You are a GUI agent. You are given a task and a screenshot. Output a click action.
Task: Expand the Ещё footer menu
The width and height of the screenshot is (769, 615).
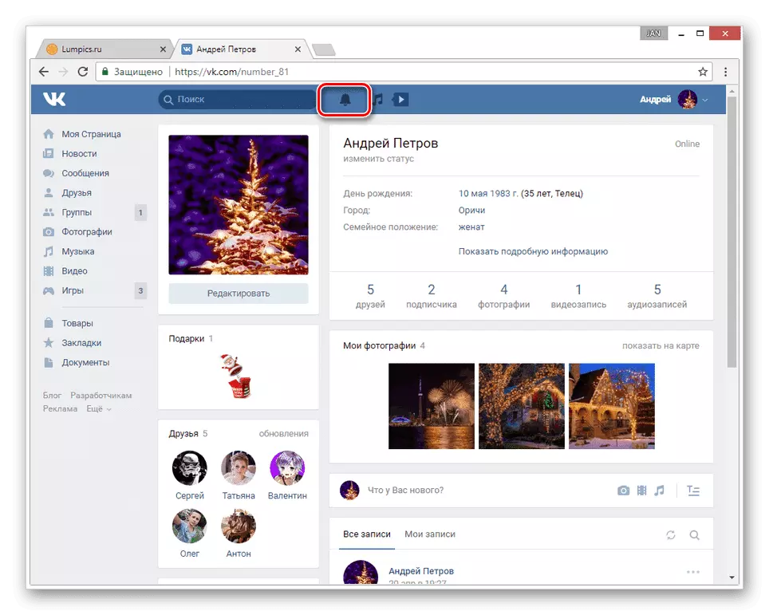pos(99,408)
